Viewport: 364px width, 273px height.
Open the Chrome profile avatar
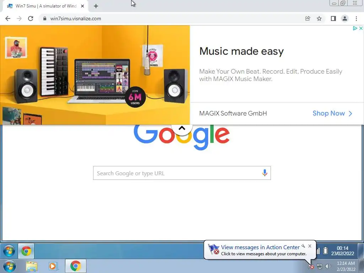point(345,18)
